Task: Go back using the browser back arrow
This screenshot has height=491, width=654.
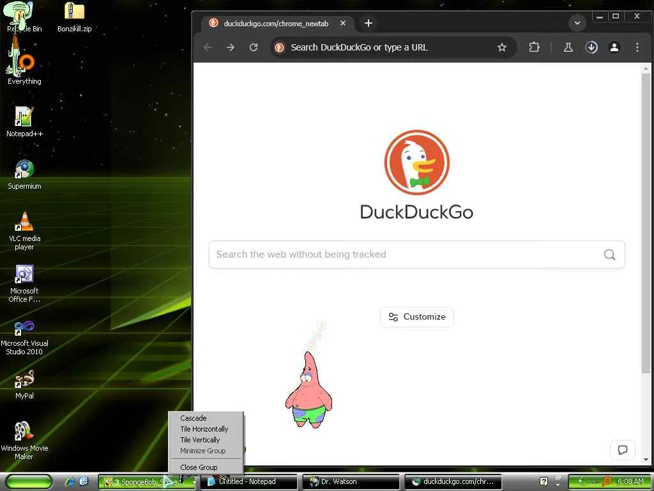Action: (208, 47)
